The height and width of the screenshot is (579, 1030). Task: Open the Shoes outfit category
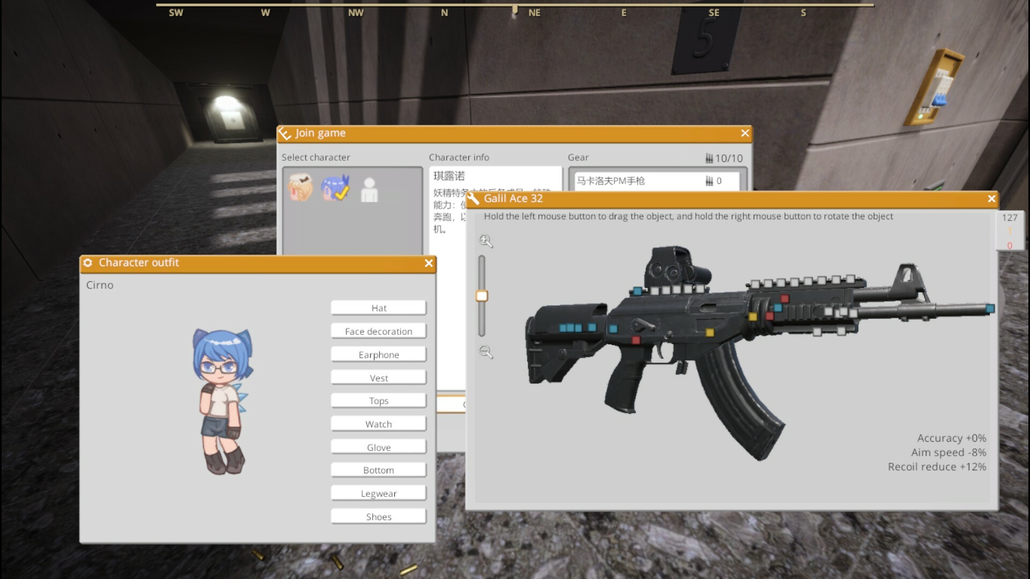pos(379,516)
